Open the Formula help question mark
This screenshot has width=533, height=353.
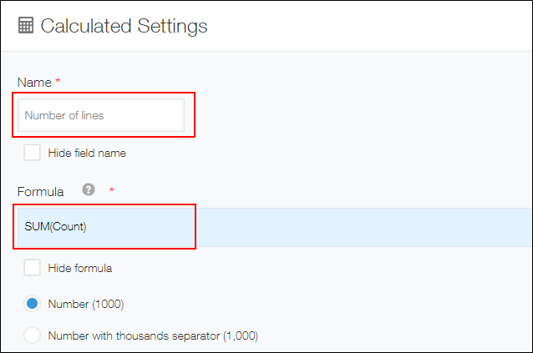point(89,189)
